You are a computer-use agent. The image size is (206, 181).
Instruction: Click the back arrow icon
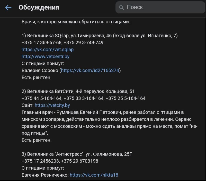(8, 8)
